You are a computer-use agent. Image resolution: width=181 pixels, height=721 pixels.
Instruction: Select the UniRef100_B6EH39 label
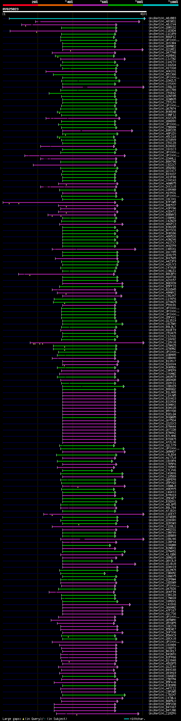[162, 283]
